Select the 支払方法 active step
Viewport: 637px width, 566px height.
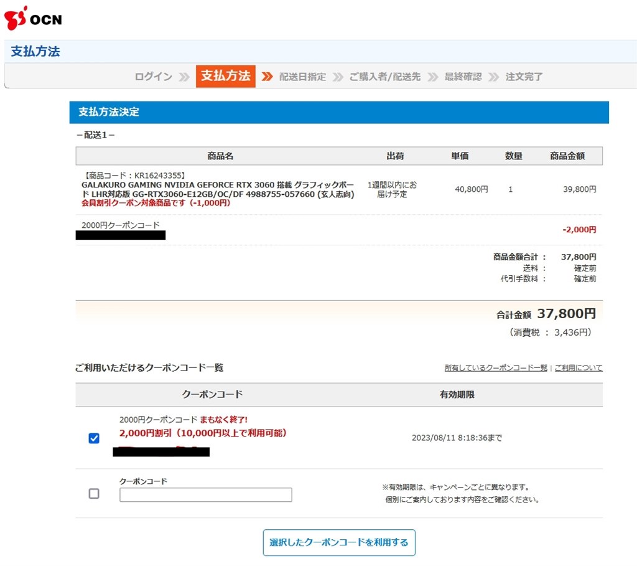coord(225,76)
